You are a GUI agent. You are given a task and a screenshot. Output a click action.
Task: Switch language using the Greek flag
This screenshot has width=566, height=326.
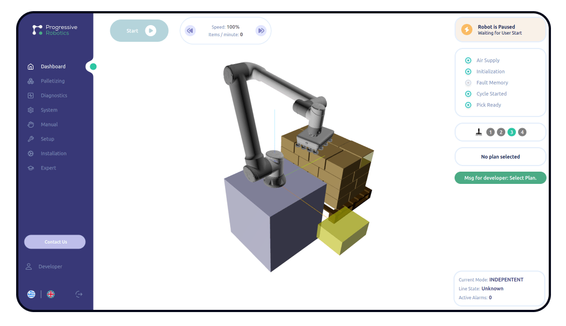click(x=31, y=294)
